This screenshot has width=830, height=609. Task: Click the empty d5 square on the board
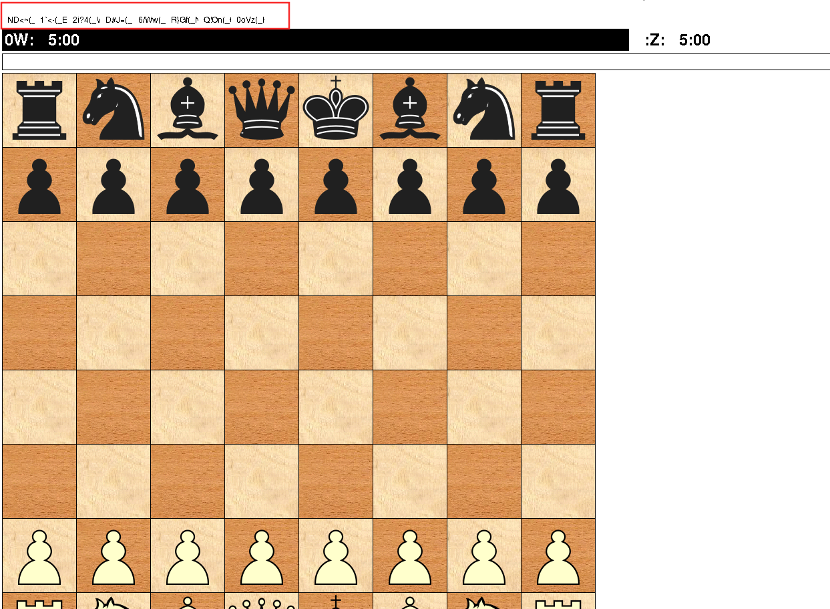point(262,333)
